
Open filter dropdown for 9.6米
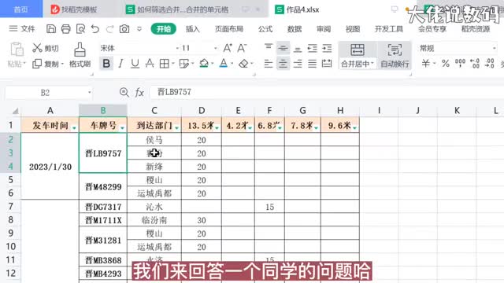(x=354, y=127)
